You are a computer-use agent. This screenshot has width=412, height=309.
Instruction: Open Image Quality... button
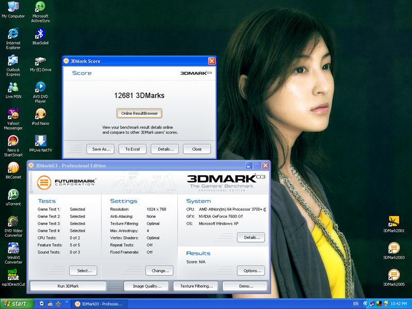tap(146, 286)
